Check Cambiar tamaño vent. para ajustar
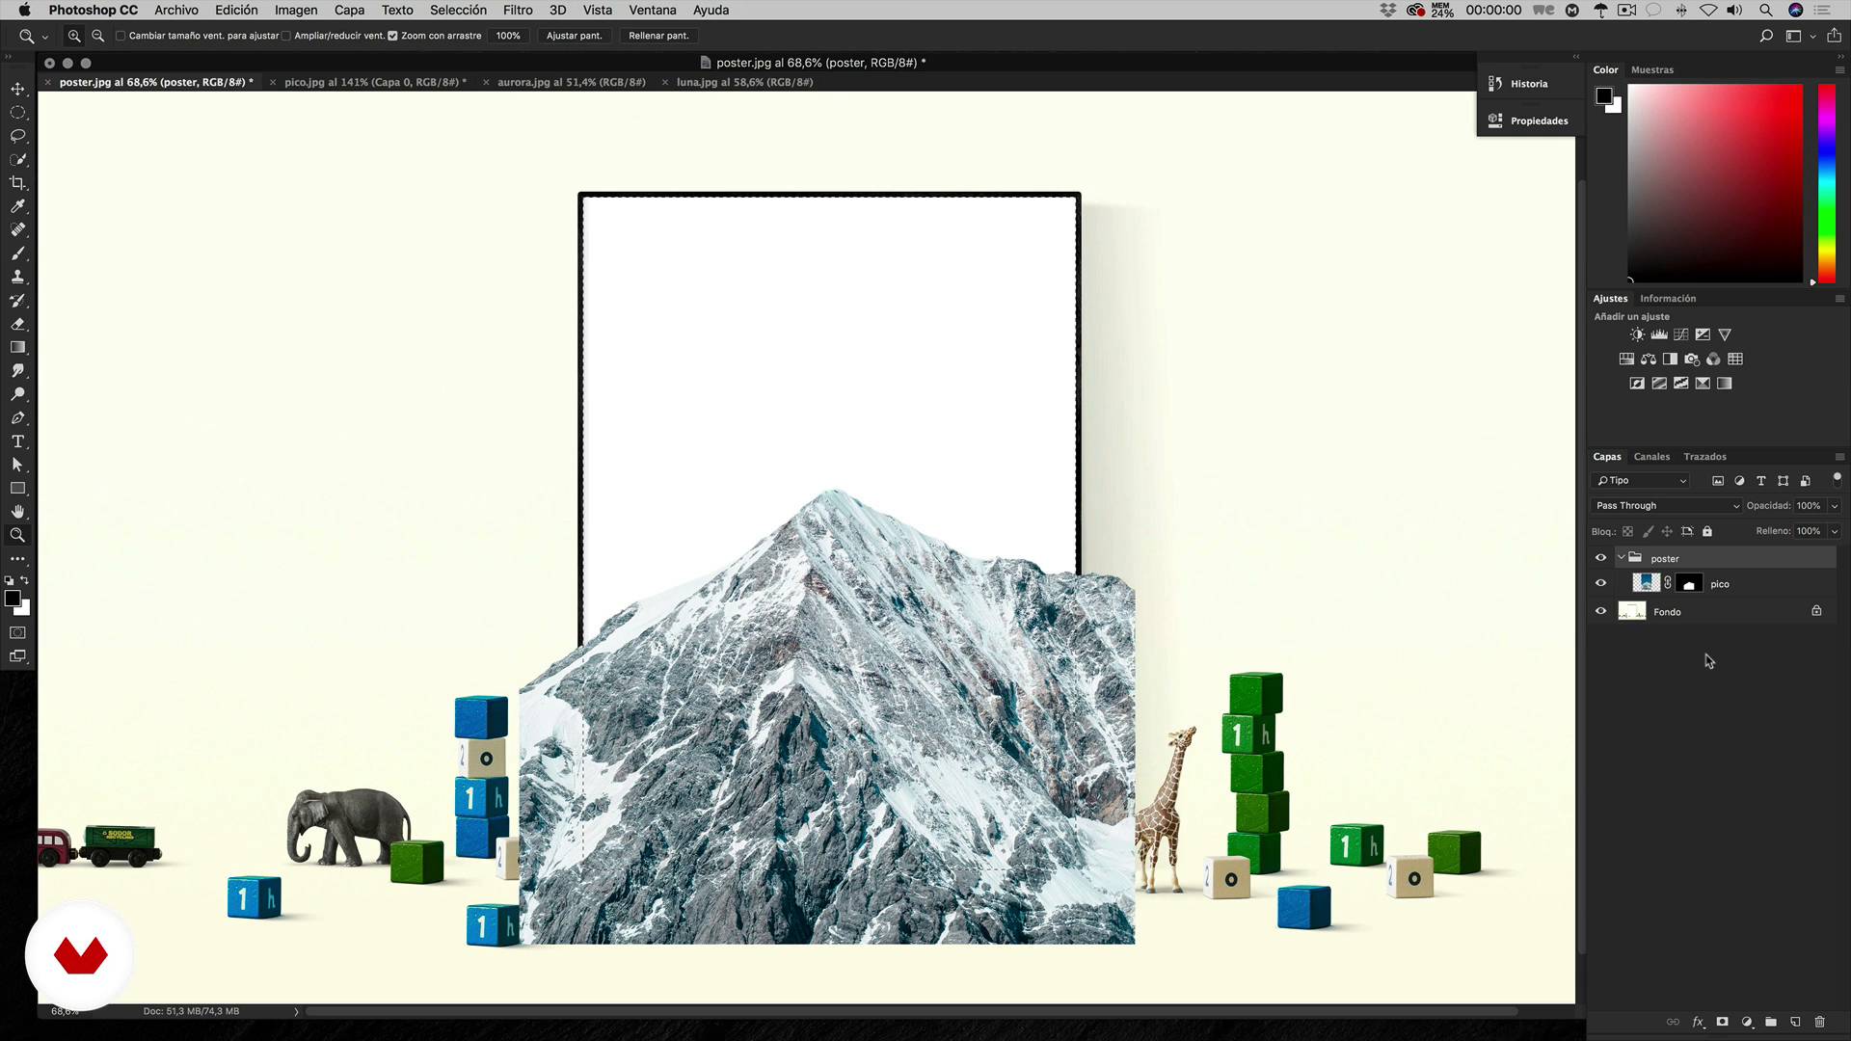 pyautogui.click(x=121, y=36)
